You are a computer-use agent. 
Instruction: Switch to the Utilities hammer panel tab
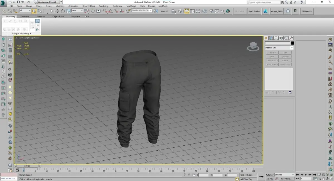[x=291, y=38]
